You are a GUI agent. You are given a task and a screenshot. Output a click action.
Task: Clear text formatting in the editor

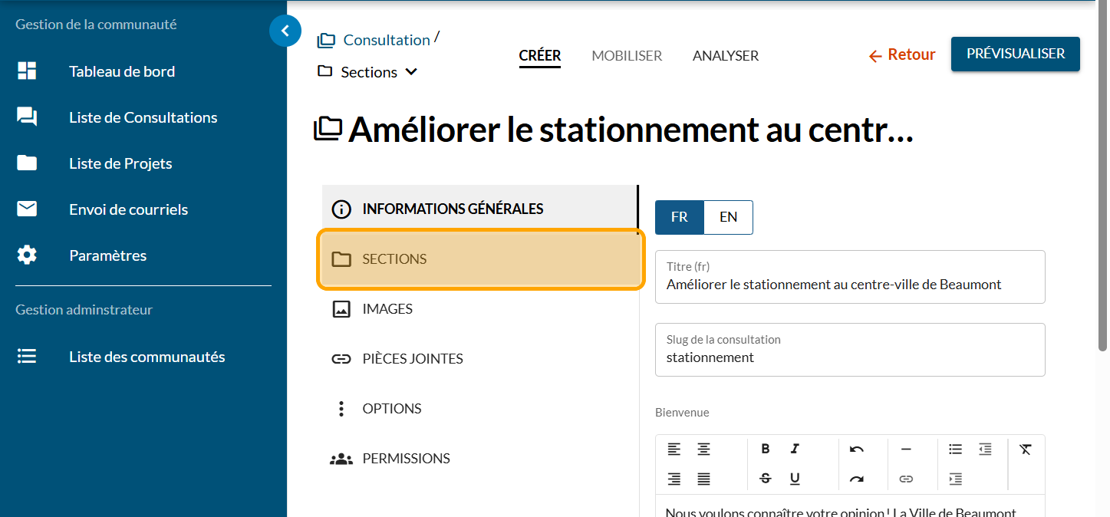pyautogui.click(x=1026, y=449)
